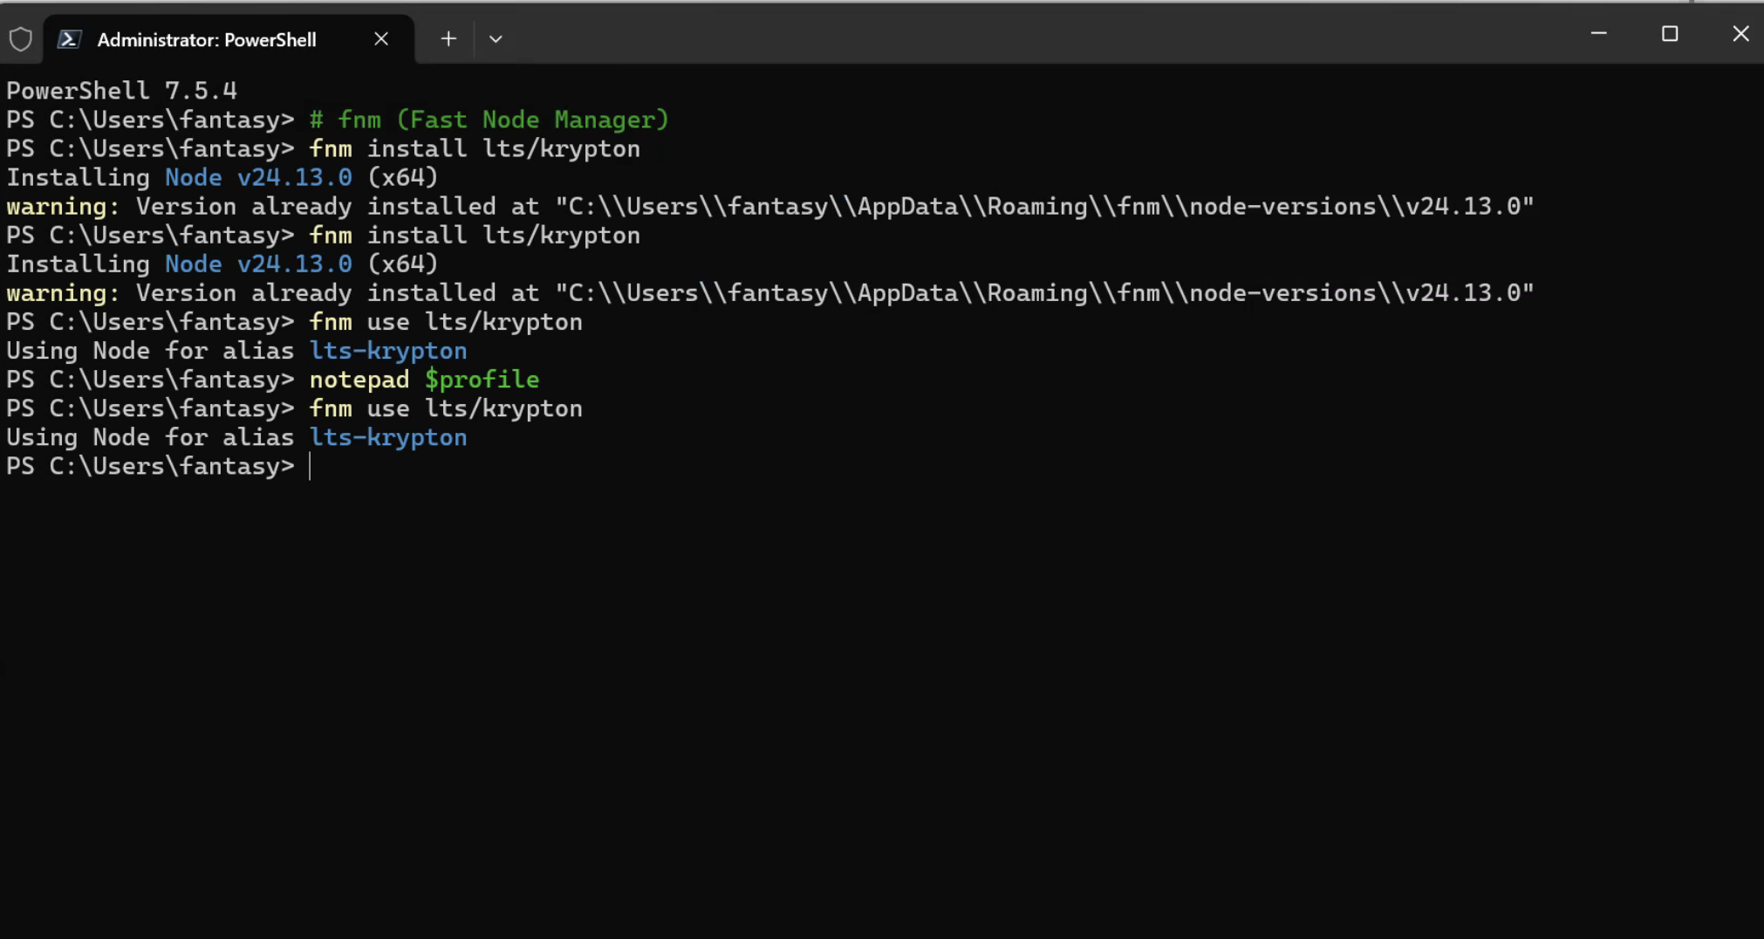Viewport: 1764px width, 939px height.
Task: Open a new tab with plus button
Action: point(448,39)
